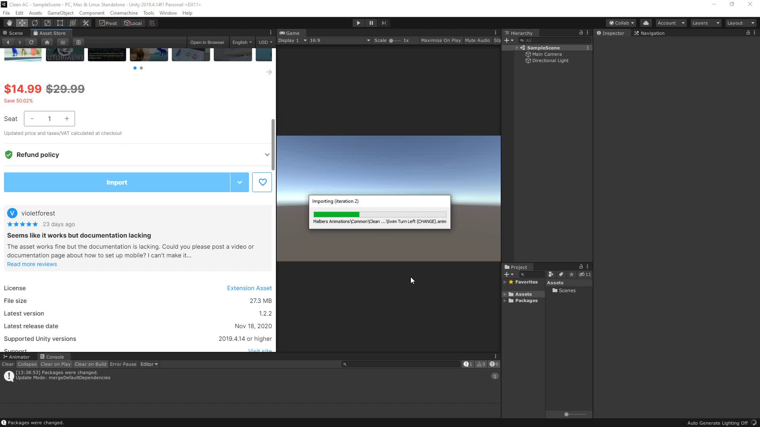The height and width of the screenshot is (427, 760).
Task: Open the 16:9 aspect ratio dropdown
Action: pyautogui.click(x=340, y=40)
